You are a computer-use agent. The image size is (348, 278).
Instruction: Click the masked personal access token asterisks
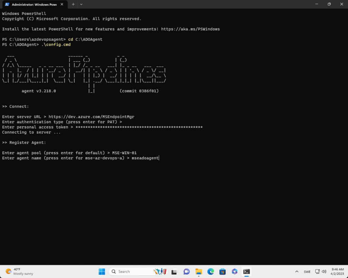point(139,127)
